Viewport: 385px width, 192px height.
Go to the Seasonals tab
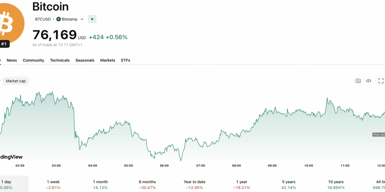click(x=85, y=60)
